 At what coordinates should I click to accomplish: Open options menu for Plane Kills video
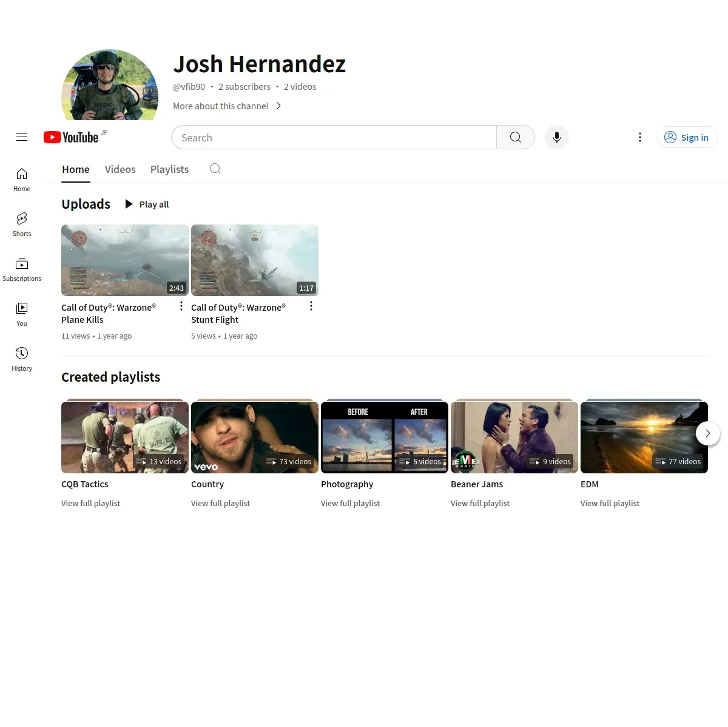click(181, 306)
